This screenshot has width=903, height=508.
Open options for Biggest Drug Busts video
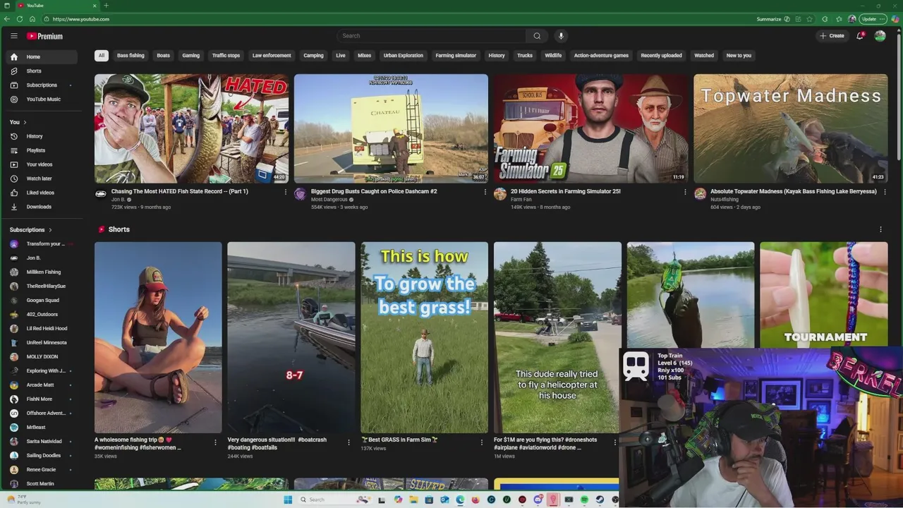(485, 192)
